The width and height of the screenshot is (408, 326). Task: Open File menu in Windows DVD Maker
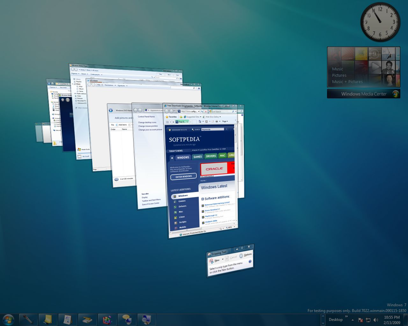pos(112,125)
